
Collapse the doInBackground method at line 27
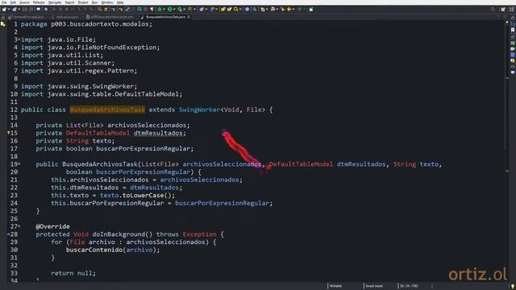[x=19, y=226]
